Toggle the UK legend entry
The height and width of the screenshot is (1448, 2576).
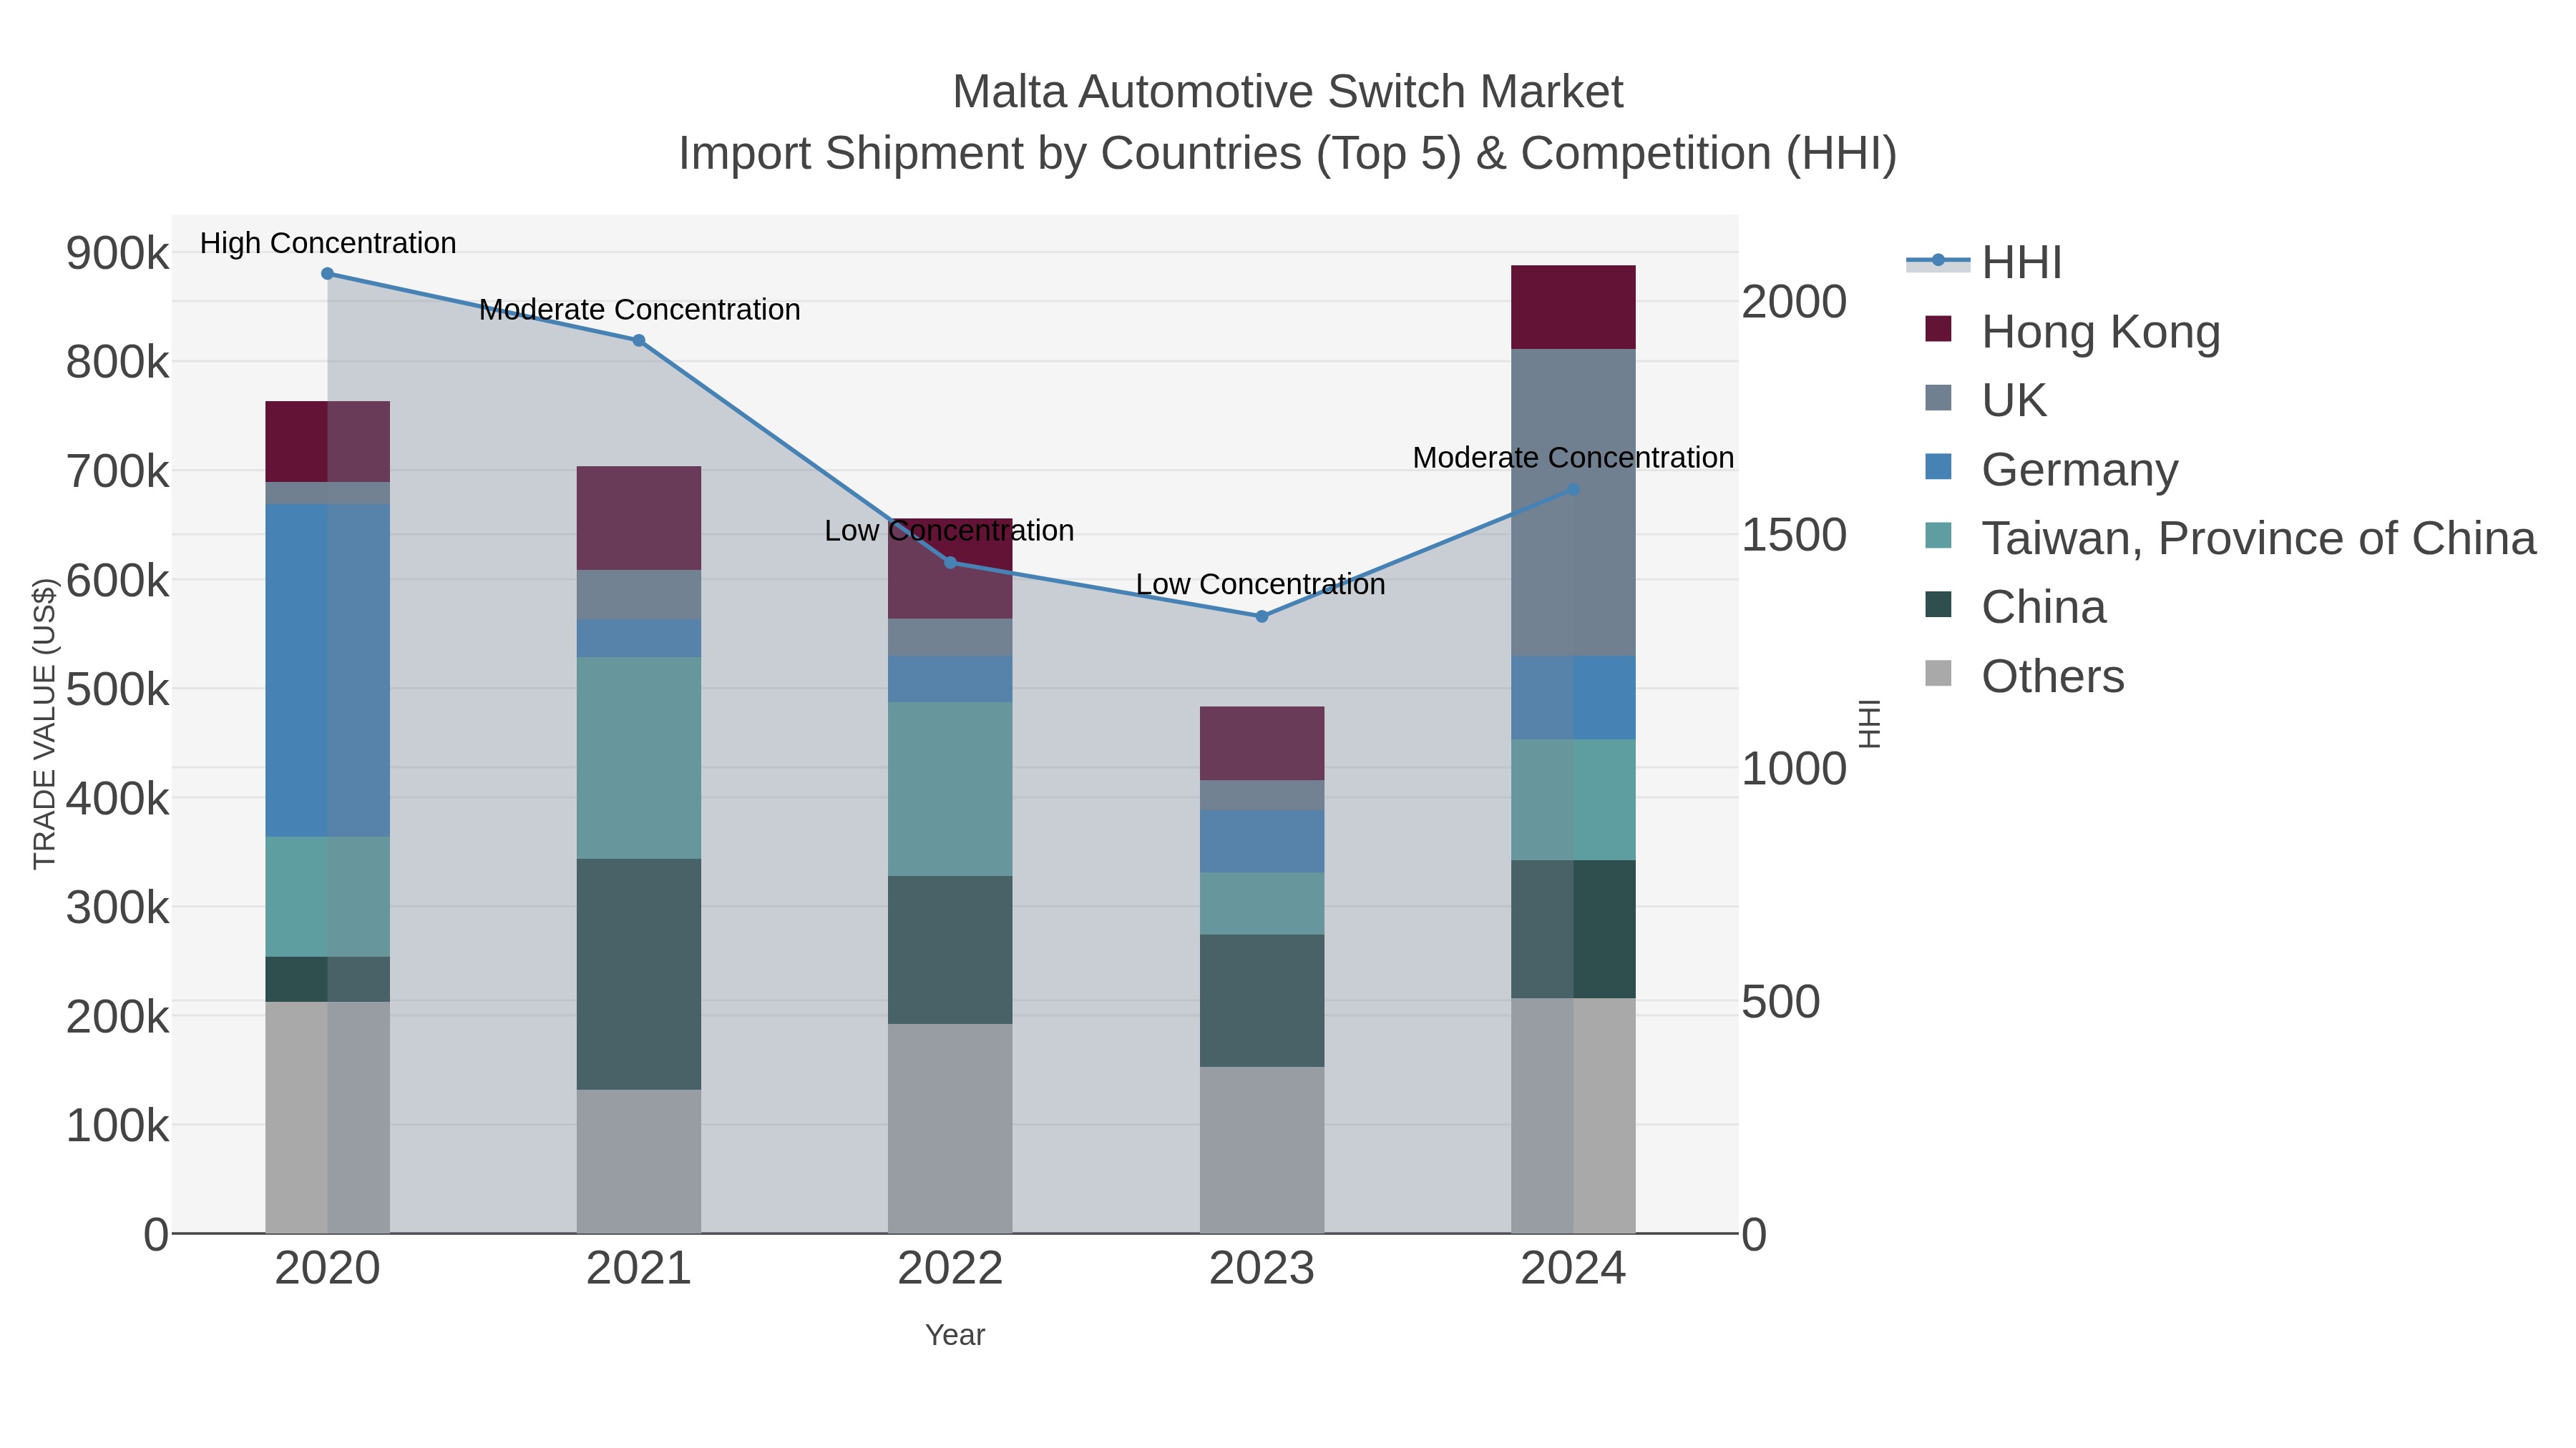click(x=1985, y=400)
